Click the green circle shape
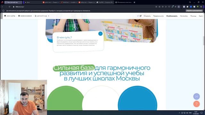Screen dimensions: 205x115 66,98
